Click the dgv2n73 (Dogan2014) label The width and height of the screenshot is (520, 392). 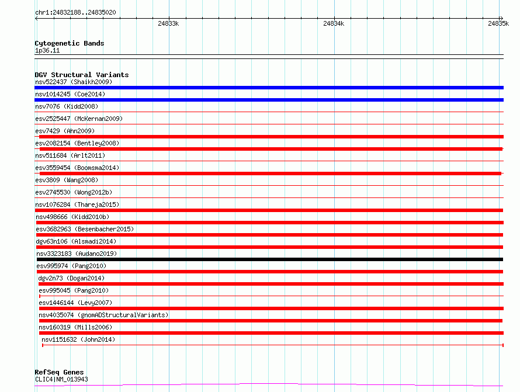pos(71,278)
